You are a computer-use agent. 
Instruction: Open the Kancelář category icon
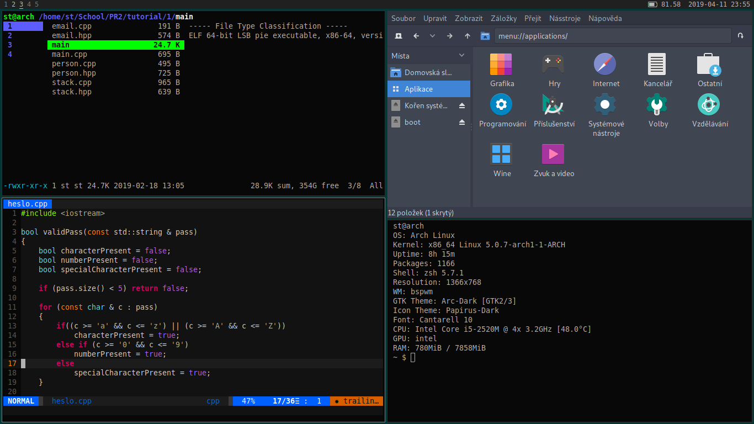pos(657,65)
